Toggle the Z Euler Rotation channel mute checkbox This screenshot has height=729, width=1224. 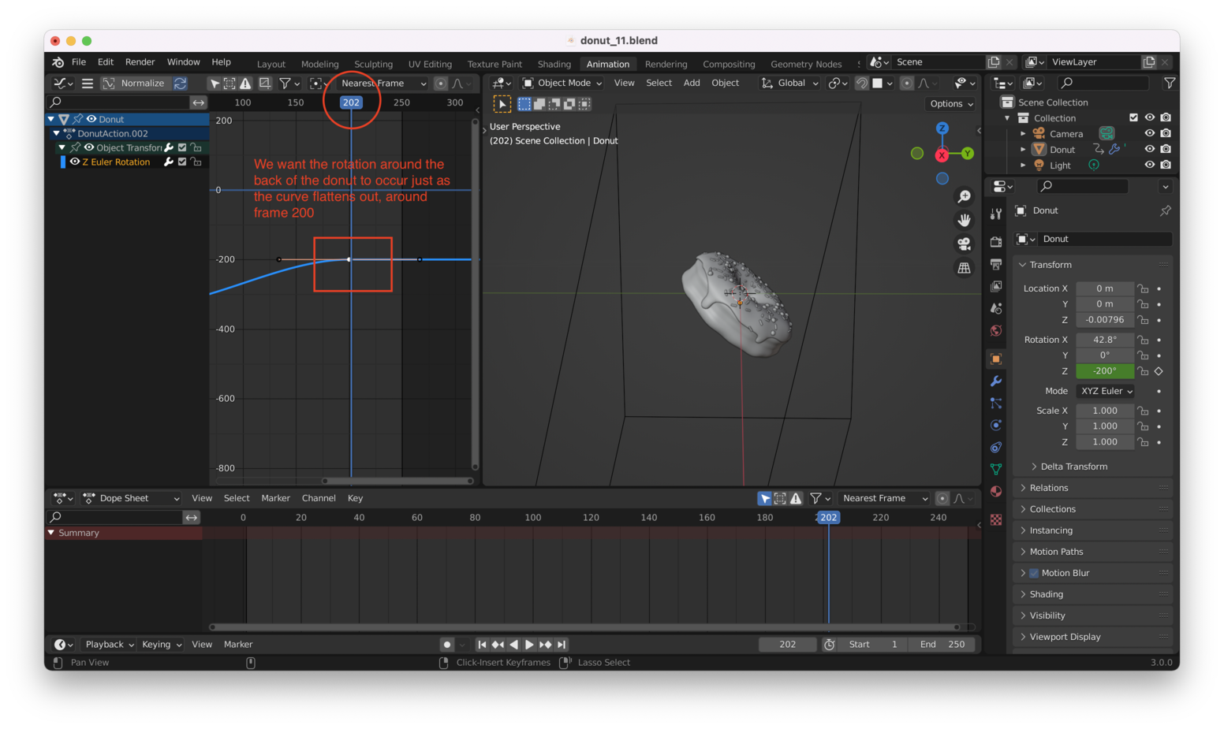(x=182, y=162)
